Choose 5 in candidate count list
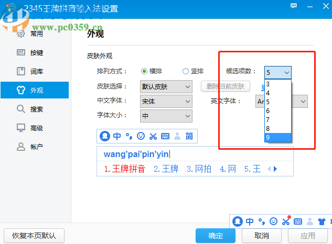Screen dimensions: 332x244 pos(278,102)
